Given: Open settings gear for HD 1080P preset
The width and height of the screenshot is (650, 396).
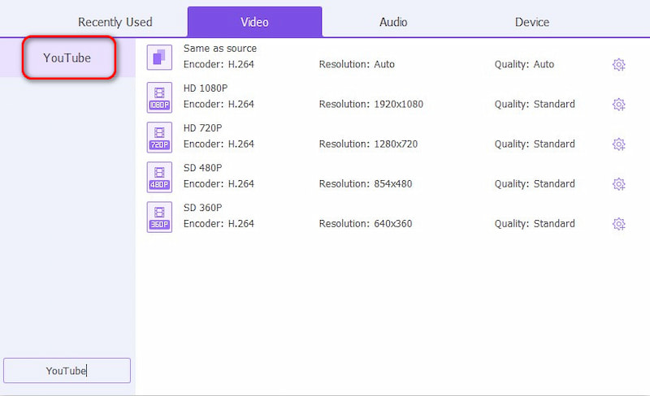Looking at the screenshot, I should pyautogui.click(x=618, y=105).
